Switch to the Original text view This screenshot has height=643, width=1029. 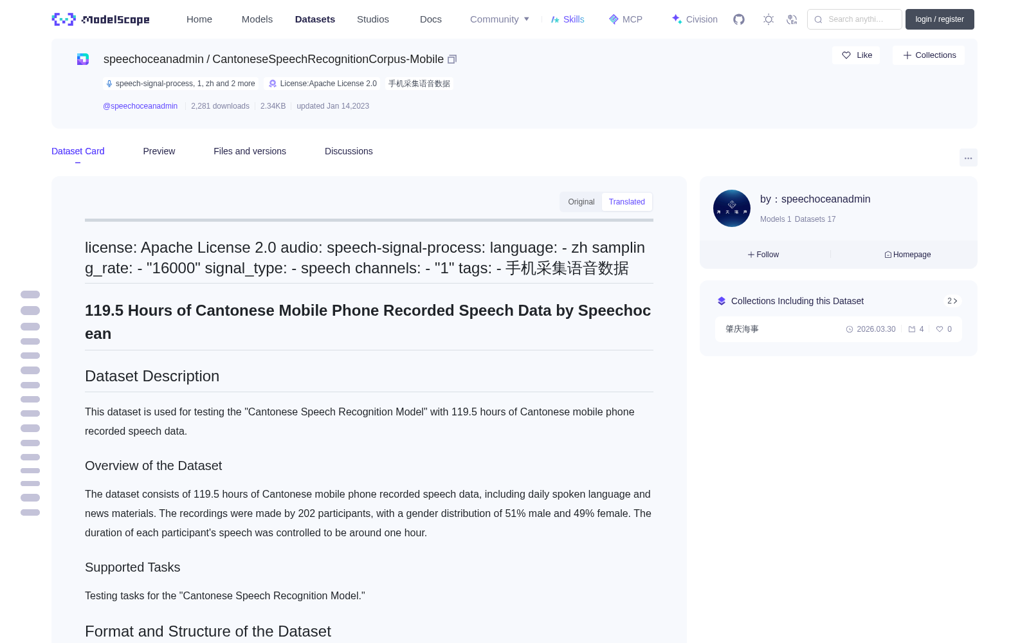point(581,202)
